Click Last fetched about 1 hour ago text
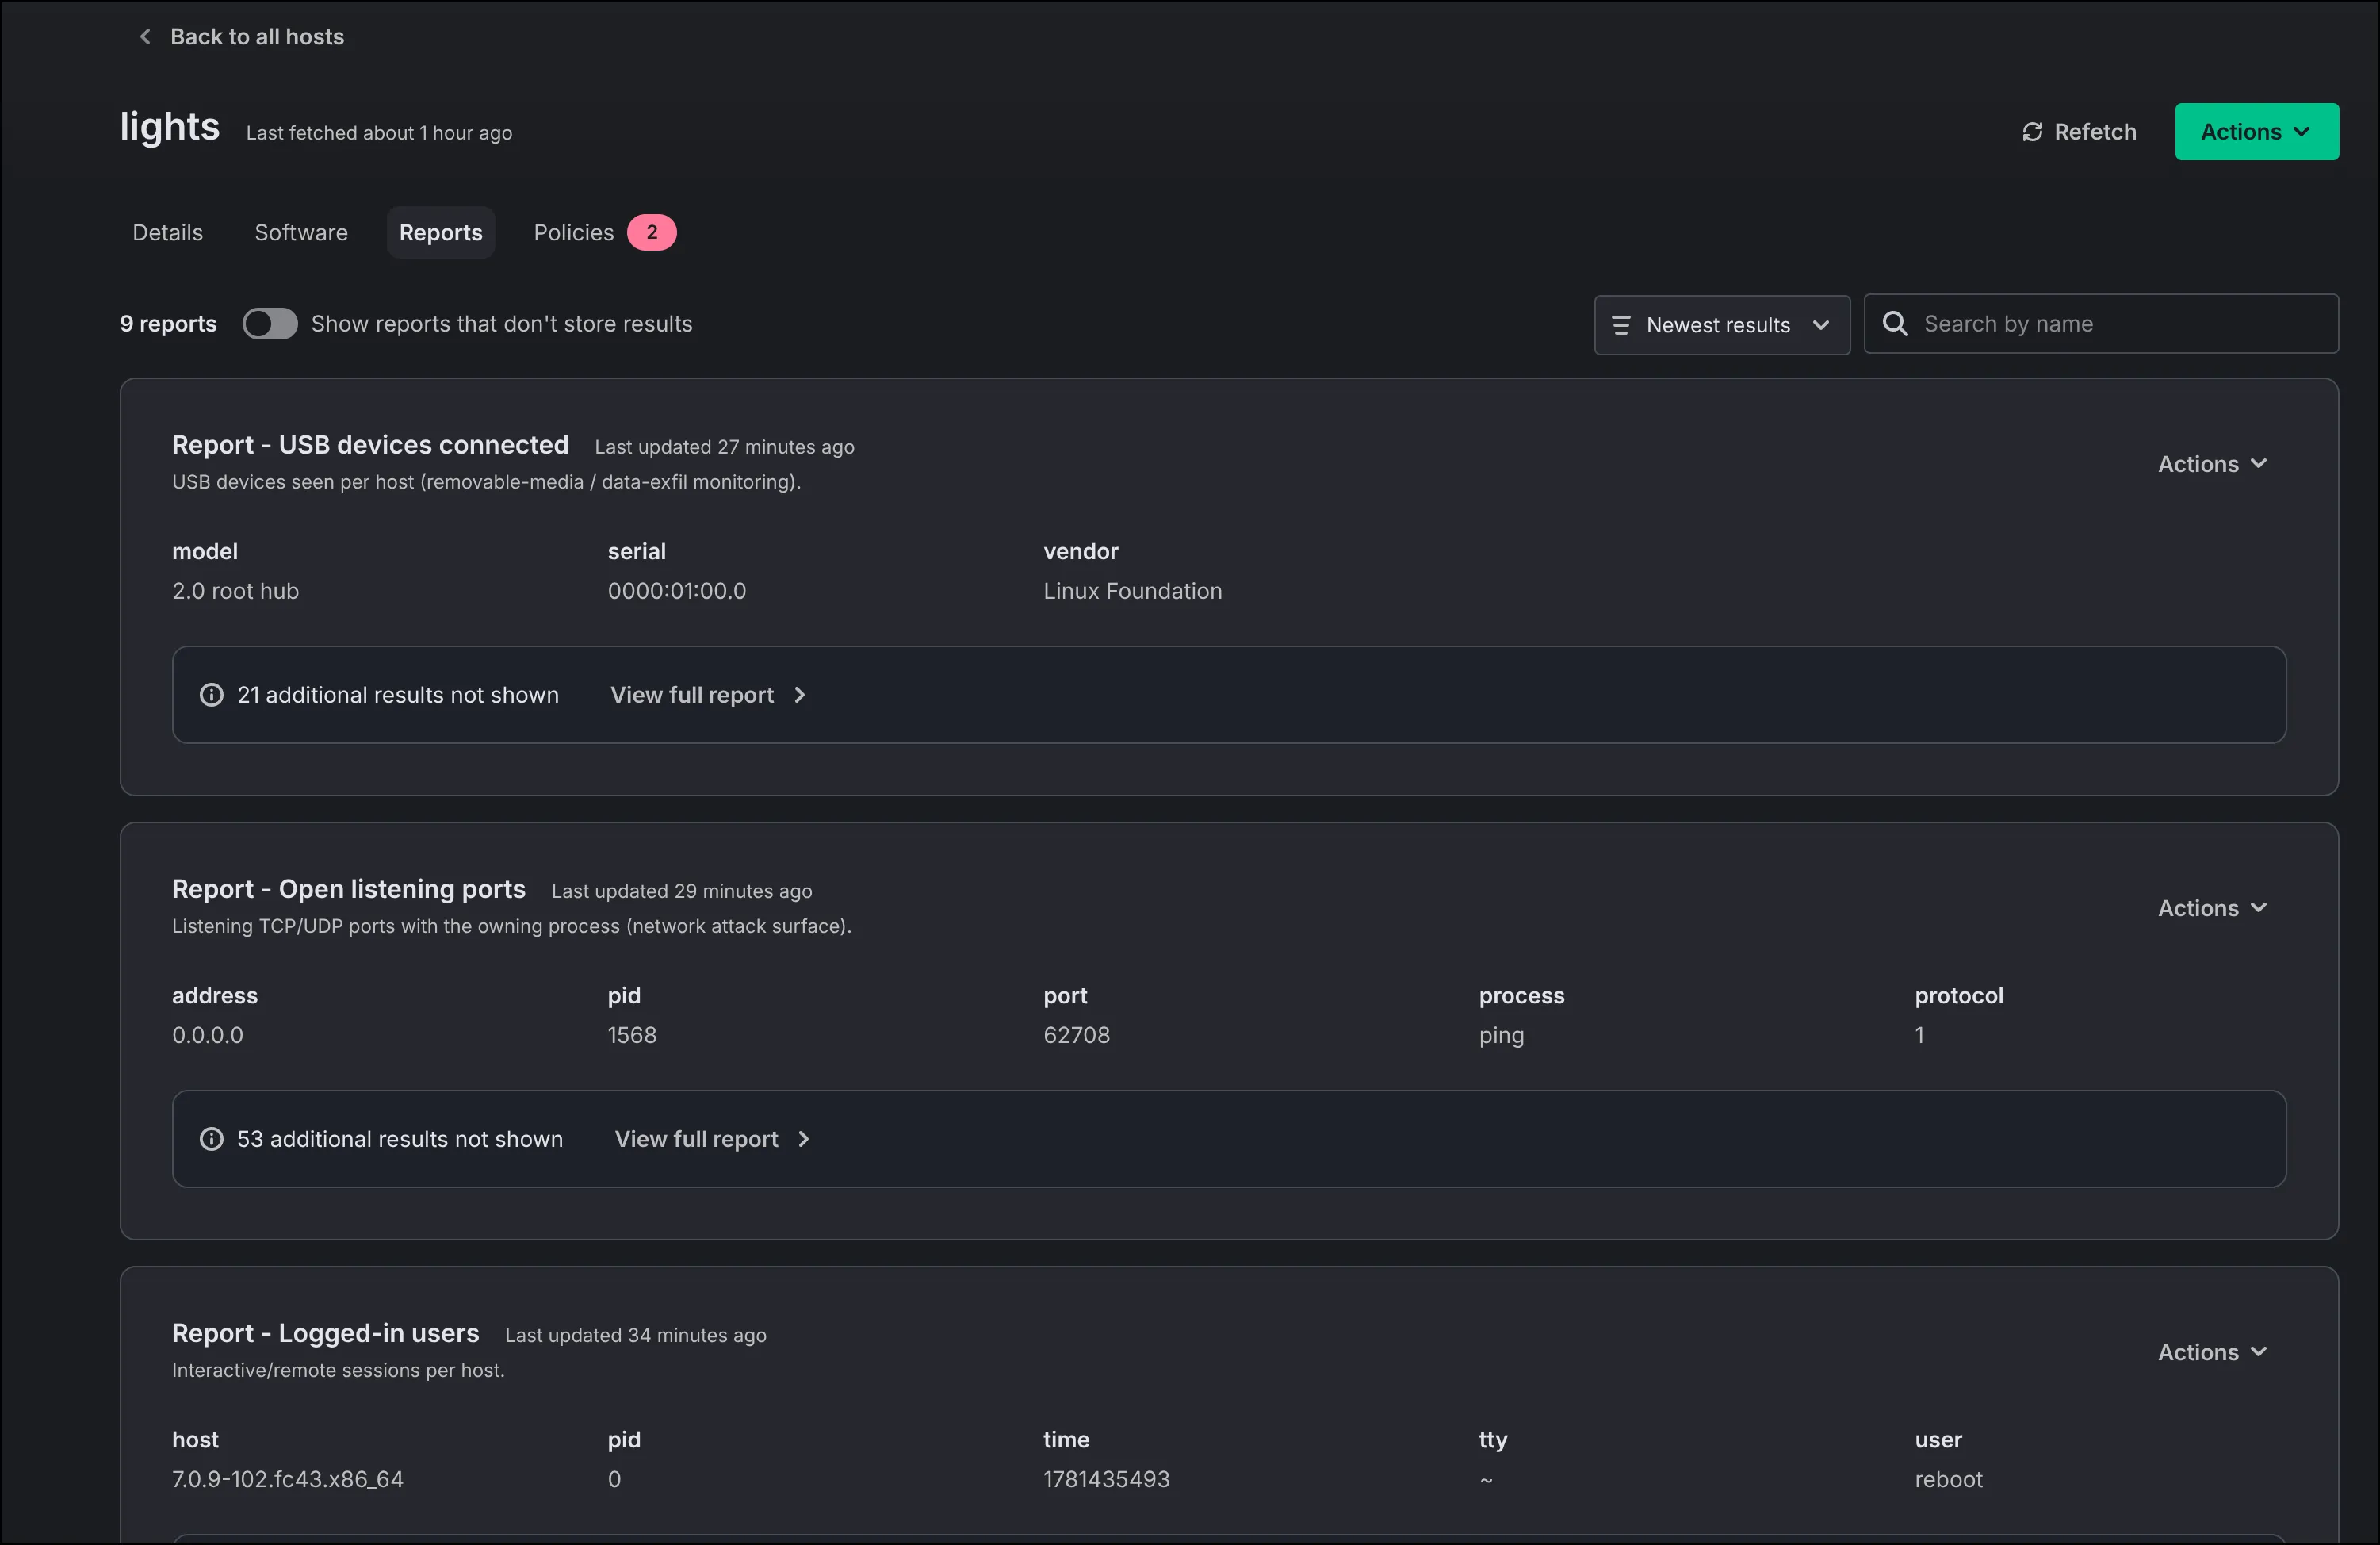This screenshot has height=1545, width=2380. (379, 133)
